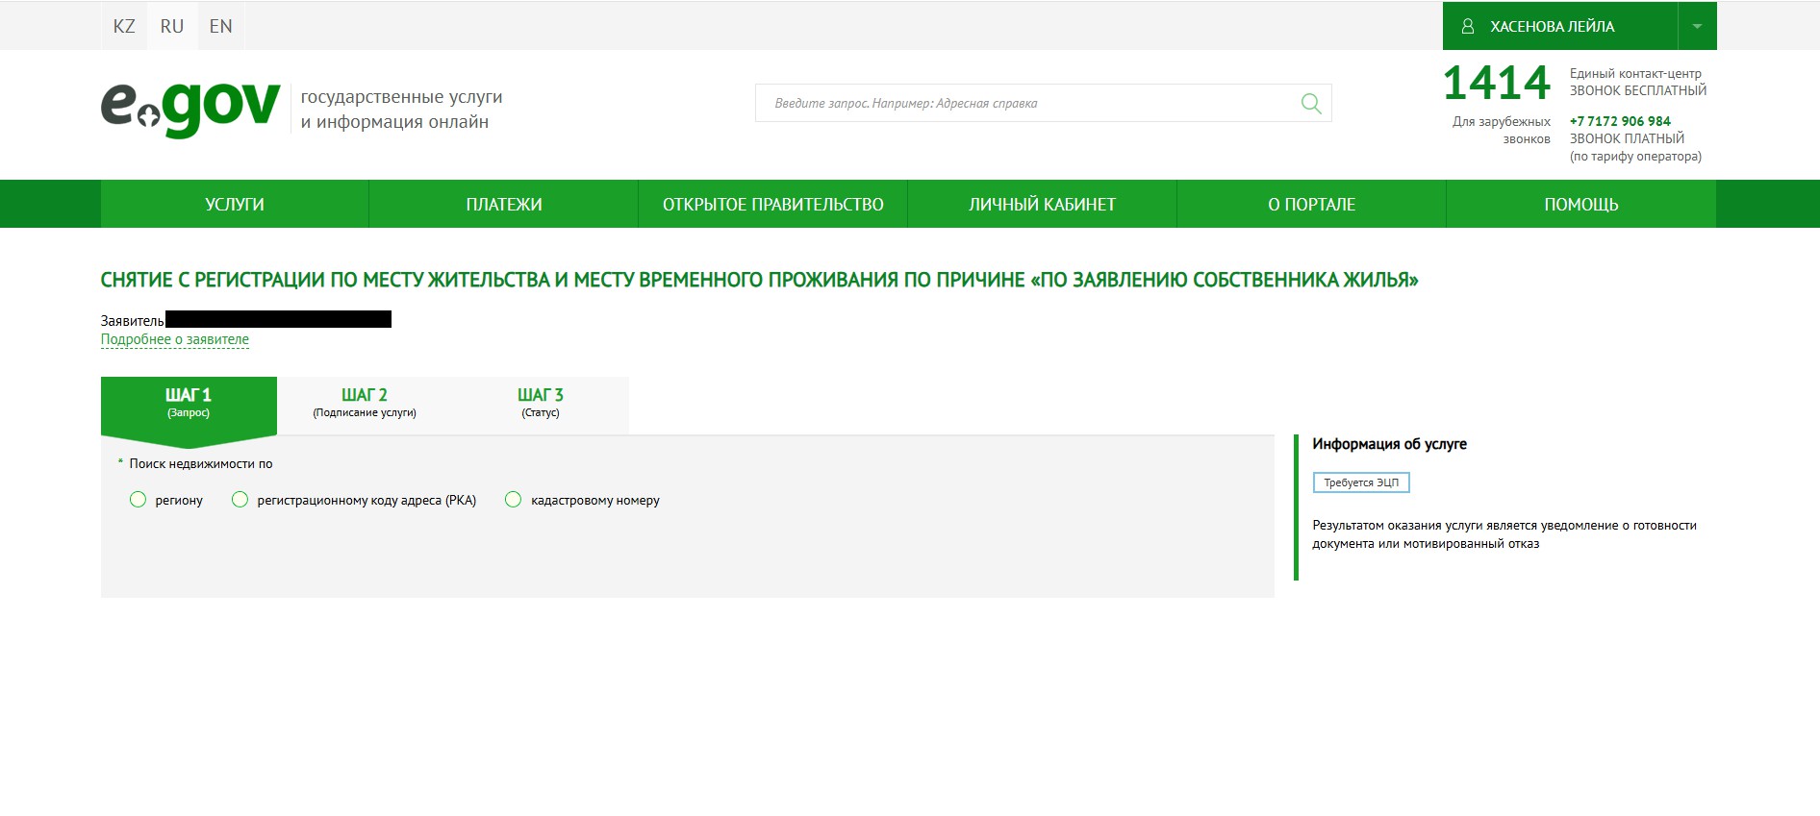Click the eGov portal logo
The image size is (1820, 816).
click(190, 109)
